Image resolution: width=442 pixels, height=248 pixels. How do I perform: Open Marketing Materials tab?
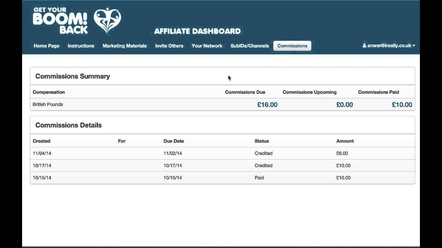125,46
